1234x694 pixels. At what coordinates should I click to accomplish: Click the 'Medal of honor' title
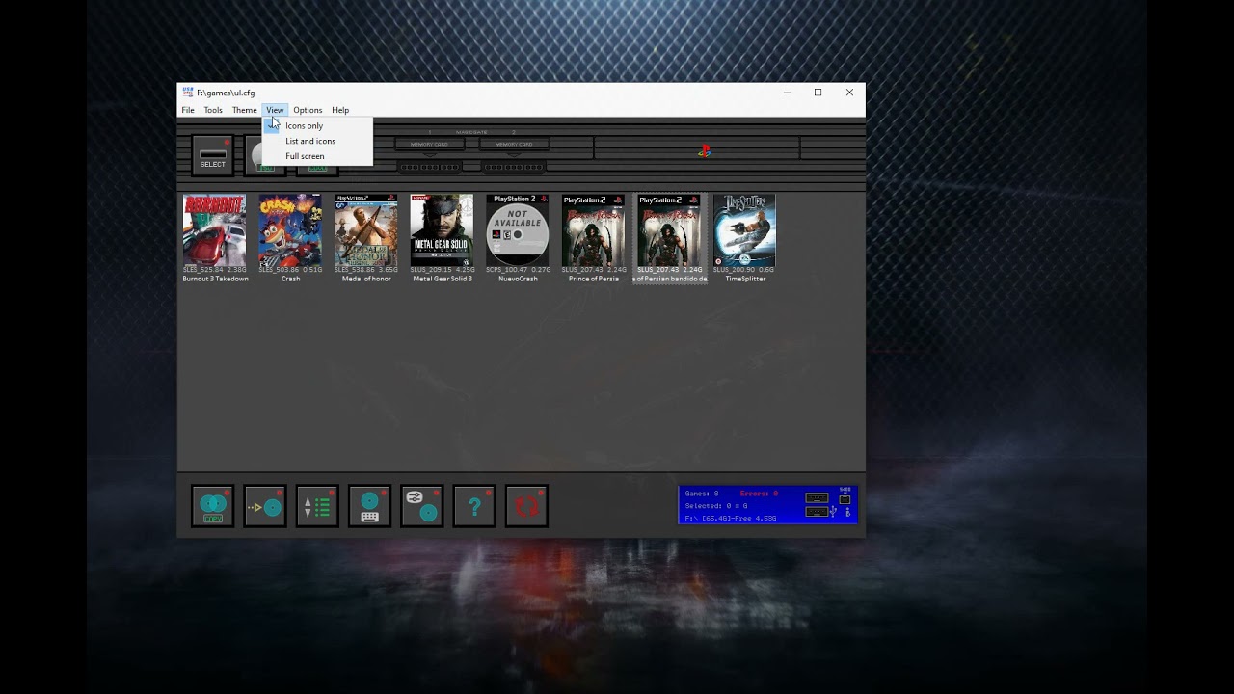point(366,279)
